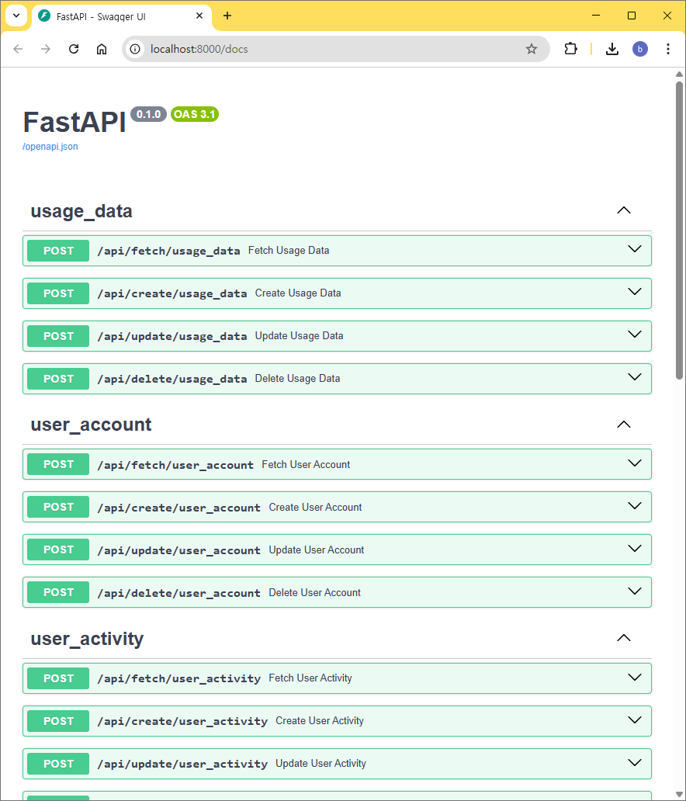Image resolution: width=686 pixels, height=801 pixels.
Task: Click POST badge for /api/fetch/usage_data
Action: click(x=58, y=251)
